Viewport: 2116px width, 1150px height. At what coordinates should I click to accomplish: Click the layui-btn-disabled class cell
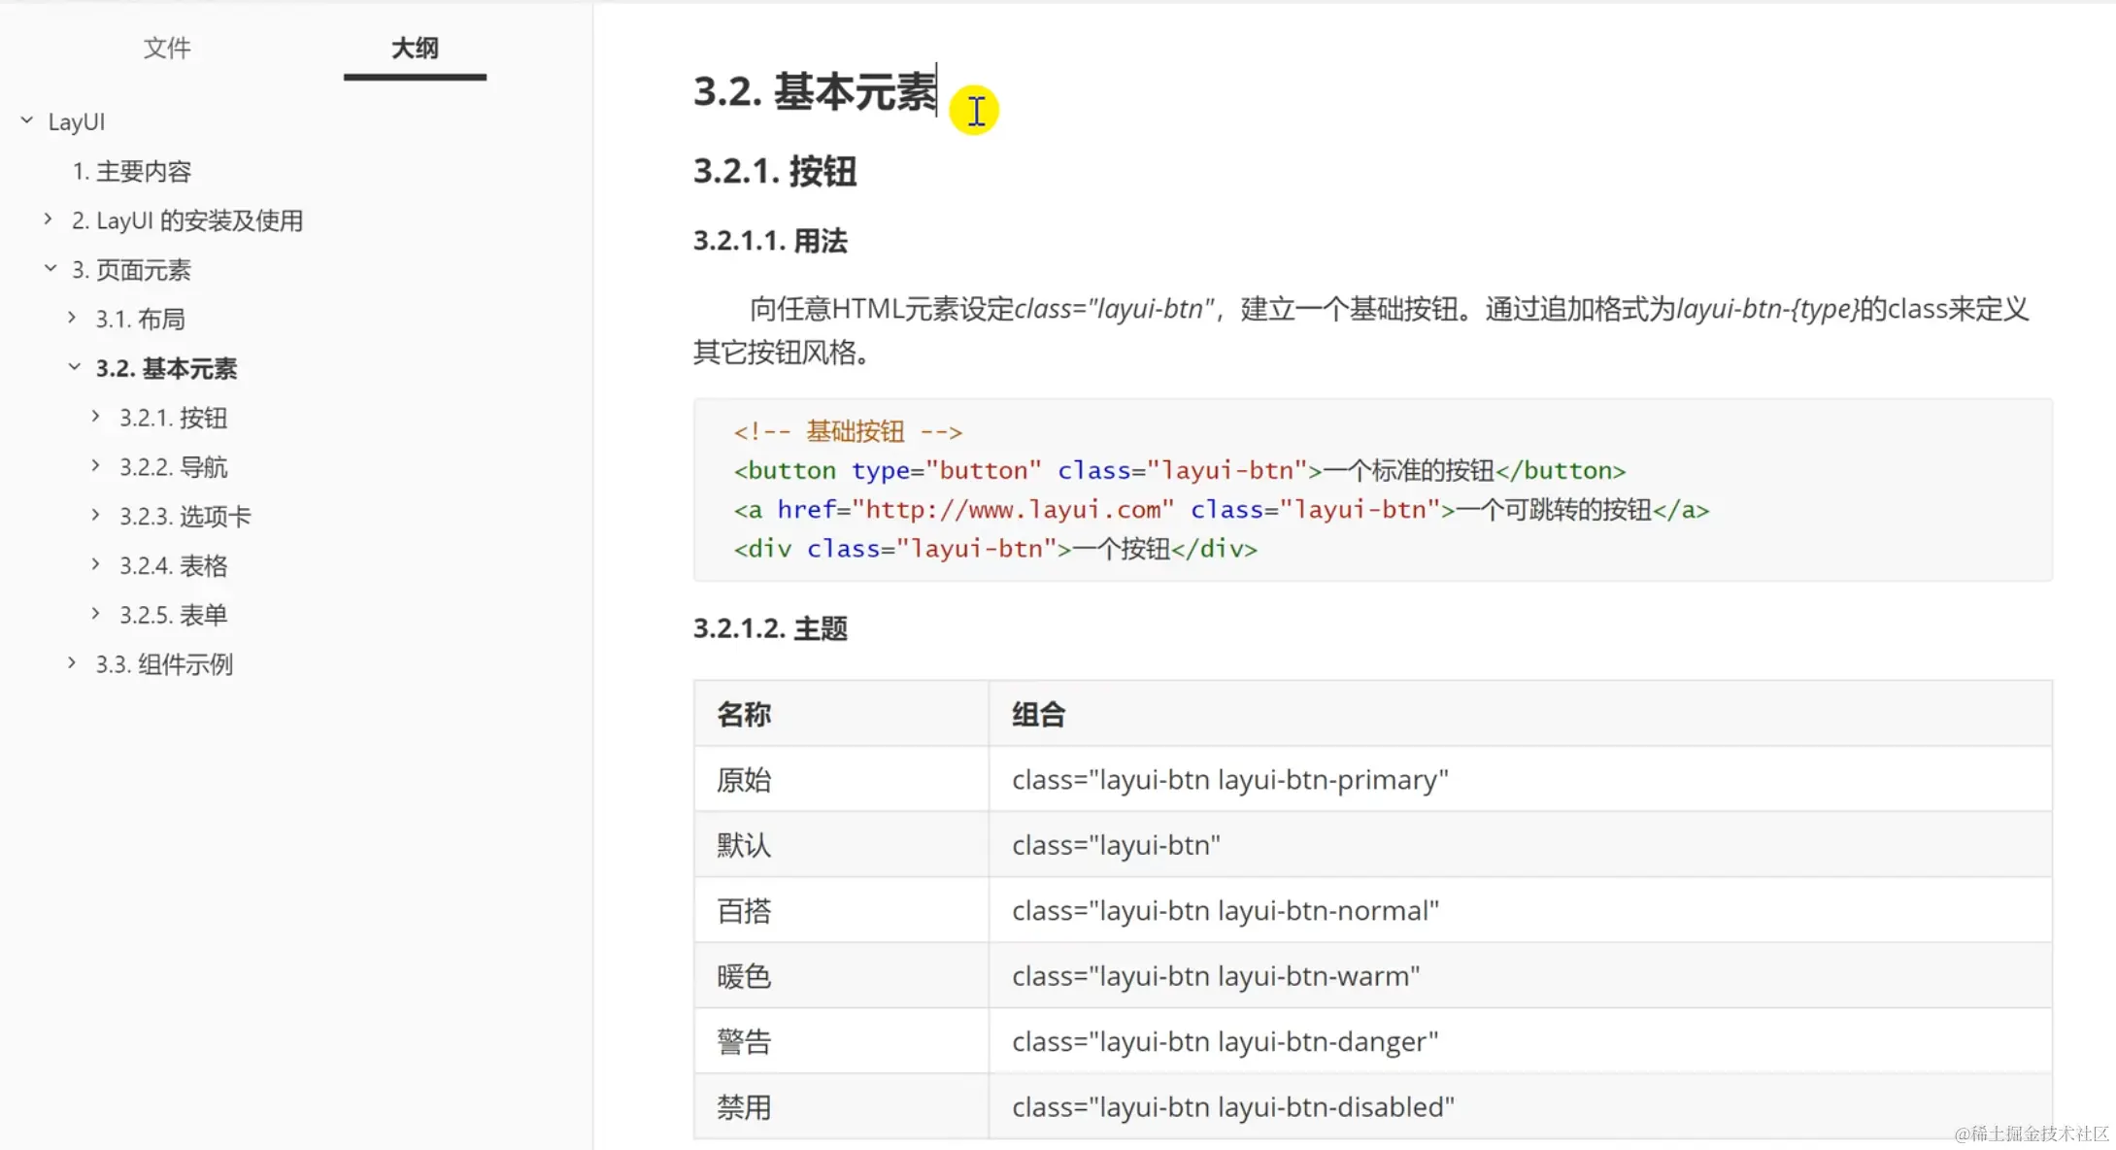[1521, 1106]
